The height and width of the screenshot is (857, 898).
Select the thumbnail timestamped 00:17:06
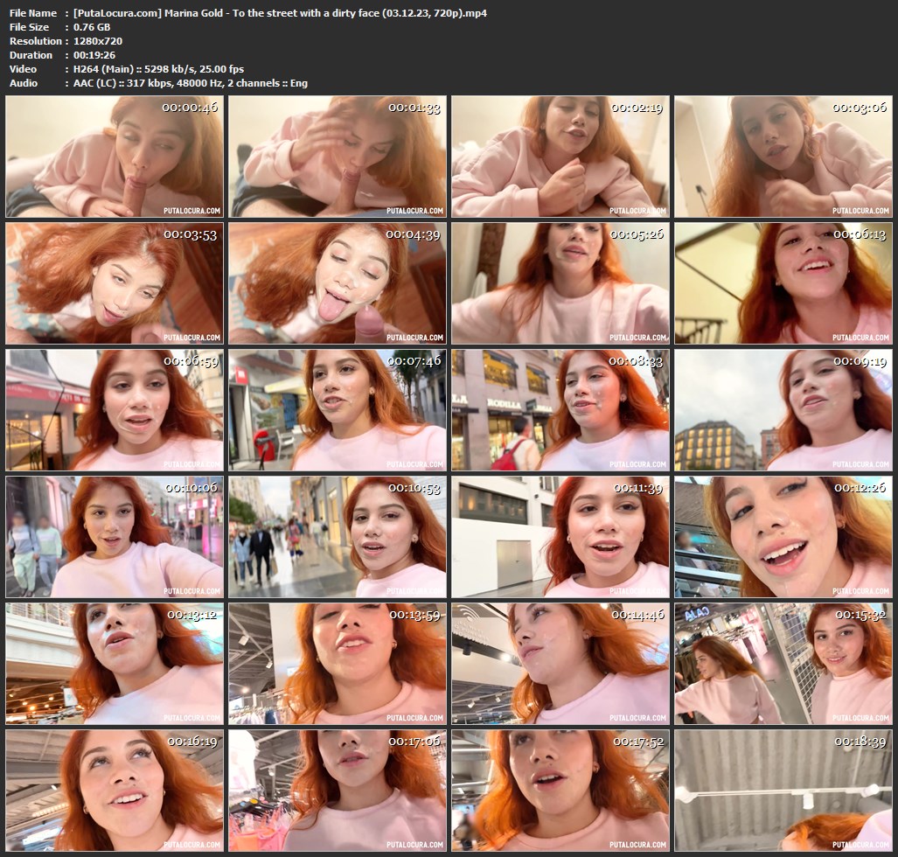(x=338, y=791)
